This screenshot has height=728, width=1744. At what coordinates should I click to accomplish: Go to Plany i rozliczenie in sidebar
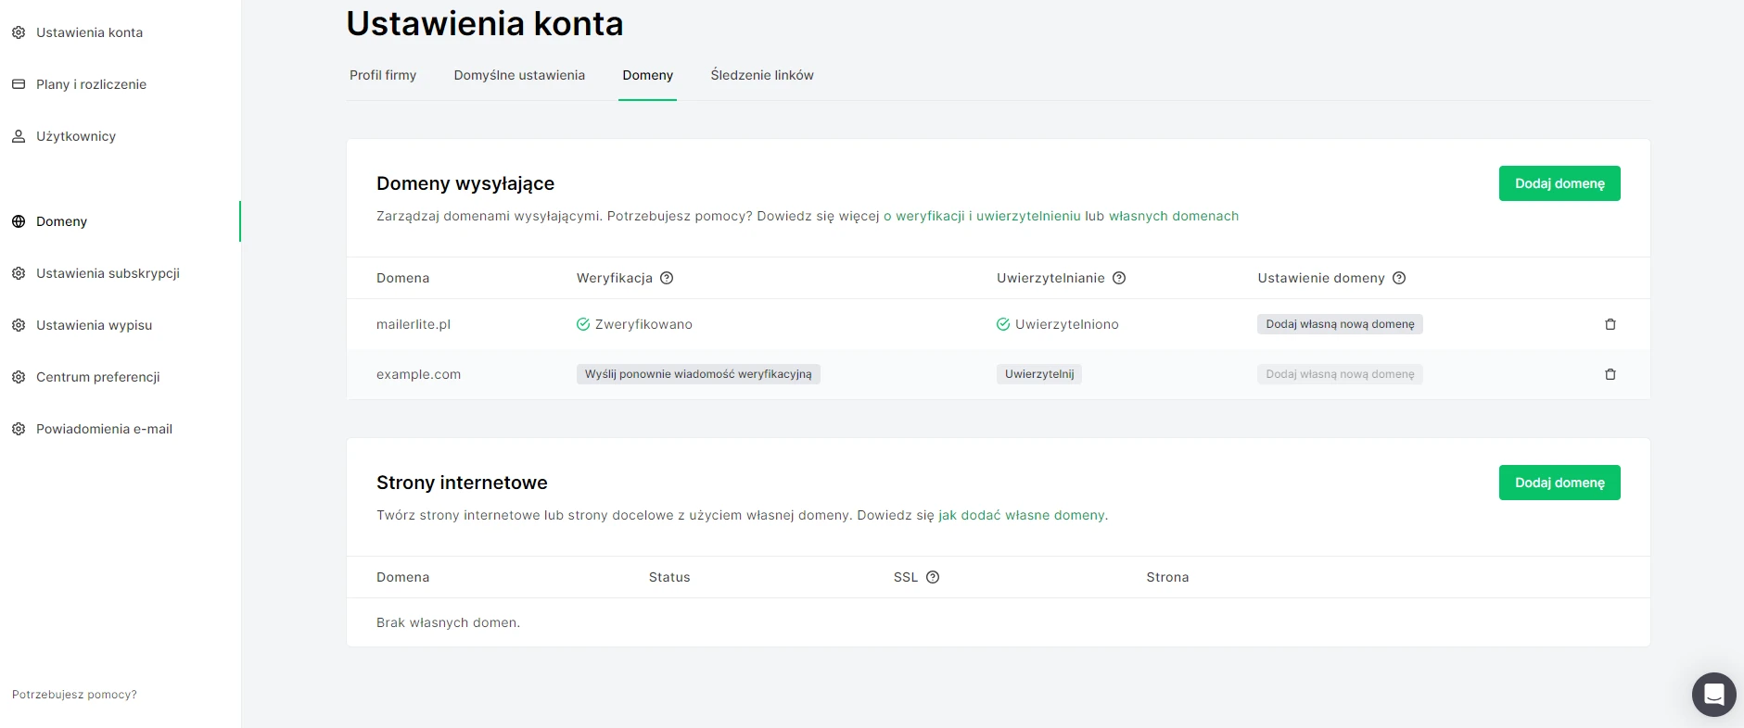[x=91, y=84]
